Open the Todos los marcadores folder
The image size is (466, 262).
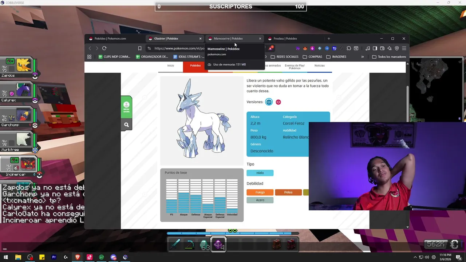tap(389, 57)
